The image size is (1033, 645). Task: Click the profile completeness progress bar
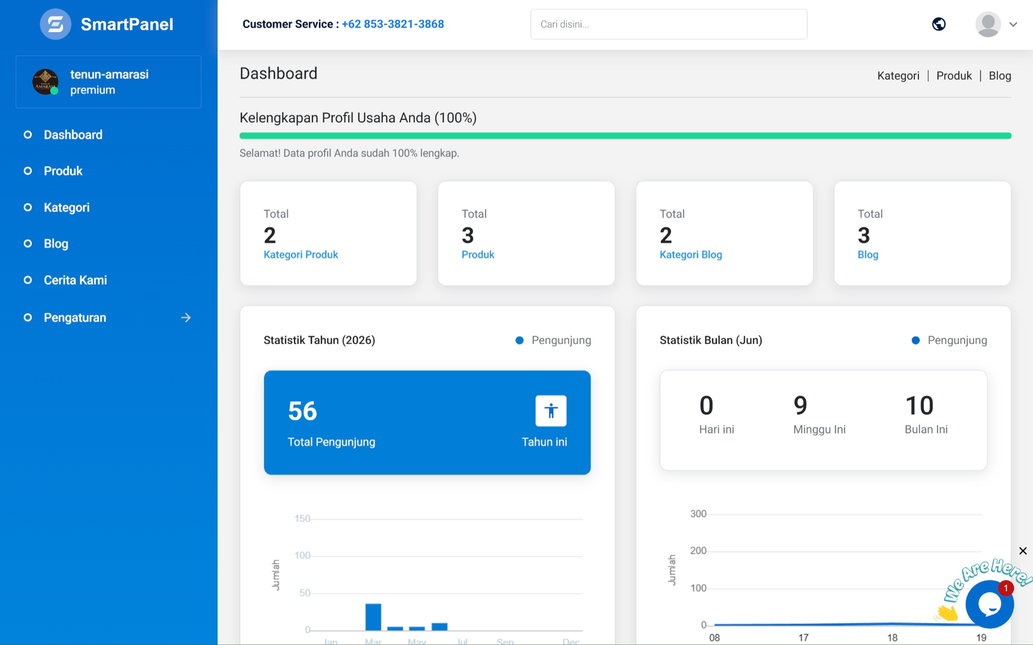coord(625,136)
